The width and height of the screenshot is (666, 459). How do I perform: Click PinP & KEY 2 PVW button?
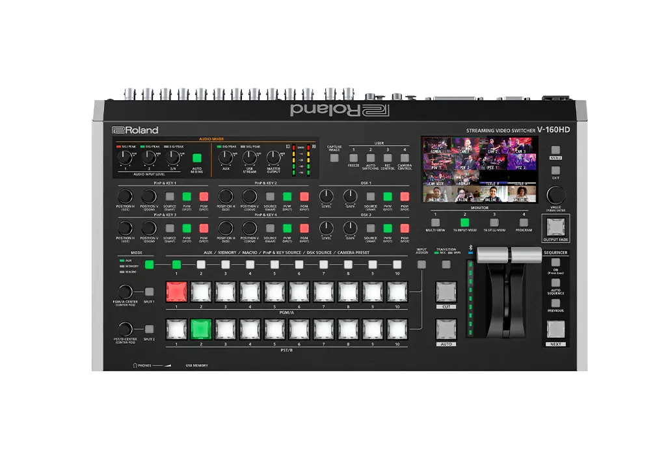click(287, 196)
